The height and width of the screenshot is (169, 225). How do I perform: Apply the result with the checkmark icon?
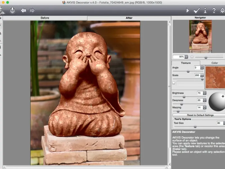click(x=196, y=11)
